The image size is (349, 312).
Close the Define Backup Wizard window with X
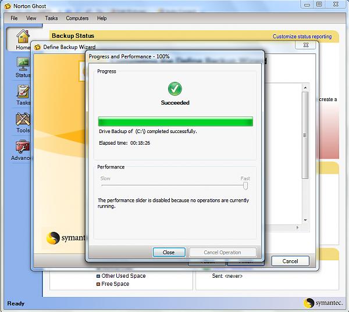tap(305, 45)
